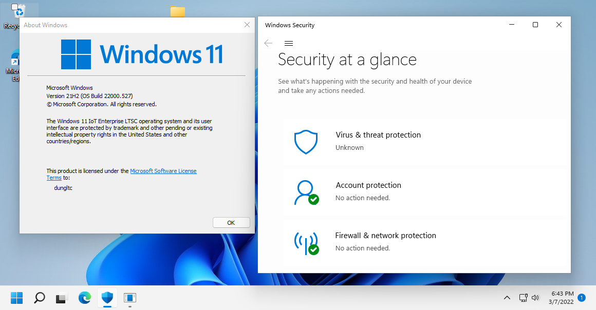
Task: Open the Start menu
Action: 17,298
